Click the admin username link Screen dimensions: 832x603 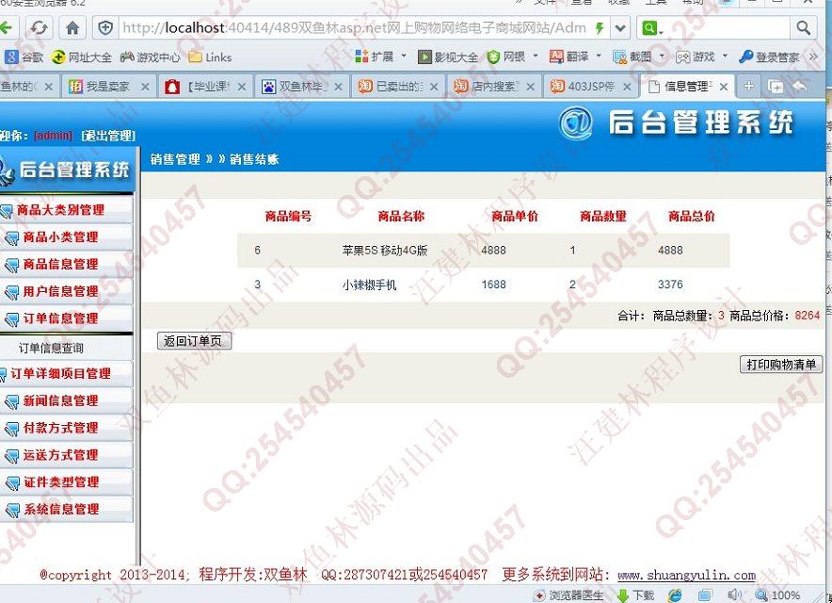[x=53, y=136]
